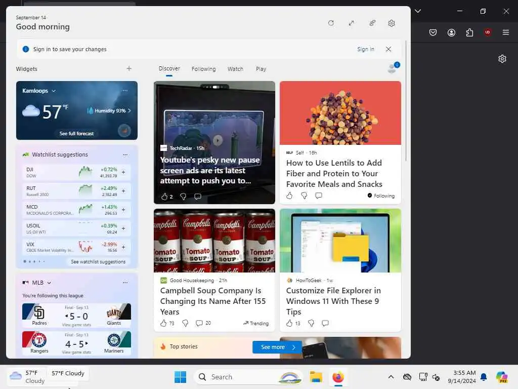This screenshot has width=518, height=389.
Task: Comment on the lentils article
Action: pos(319,196)
